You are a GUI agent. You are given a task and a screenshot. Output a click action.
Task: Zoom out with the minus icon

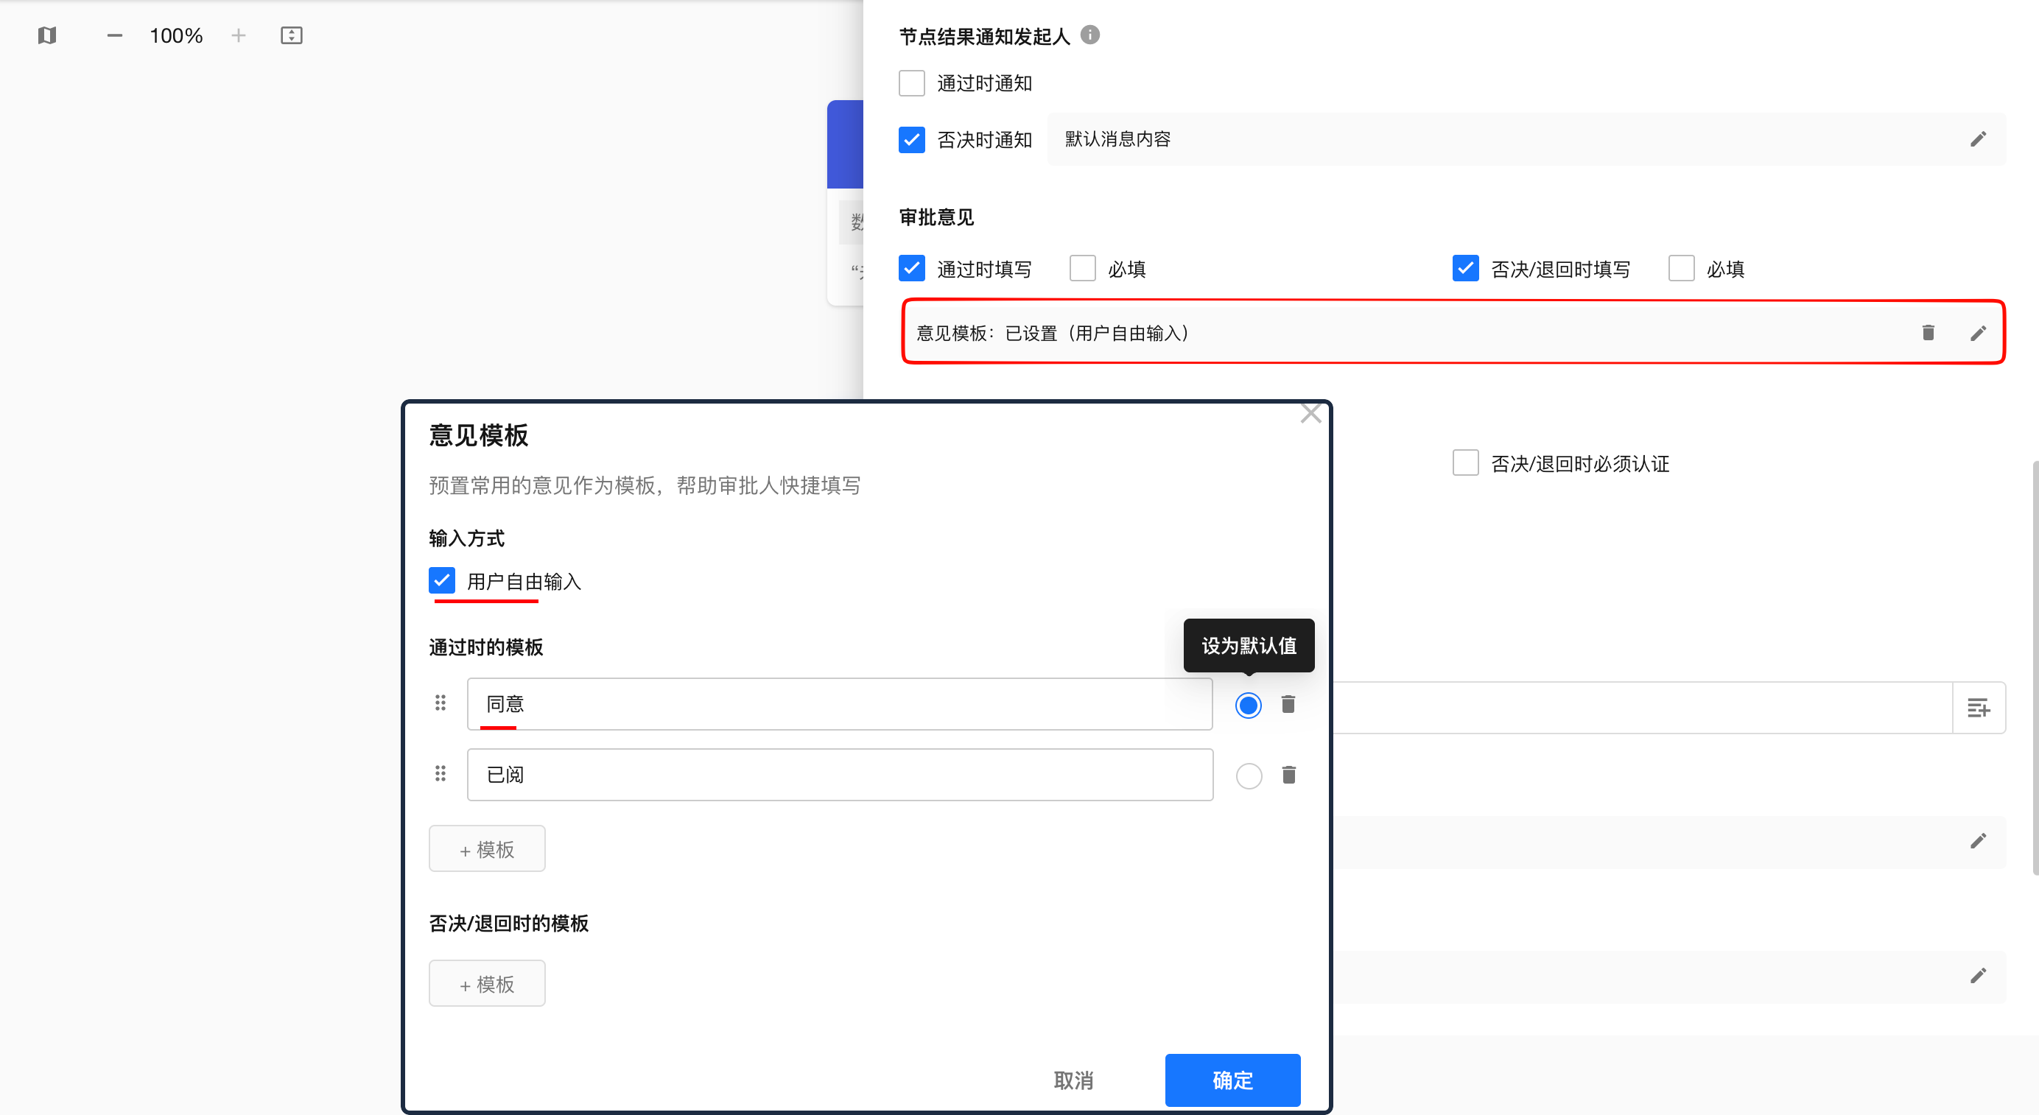[x=115, y=35]
